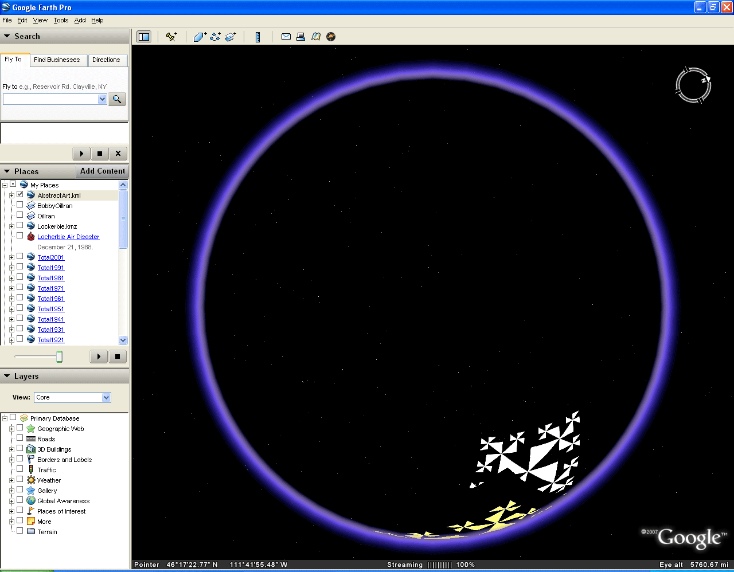Collapse the Search panel
Screen dimensions: 734x572
(7, 36)
